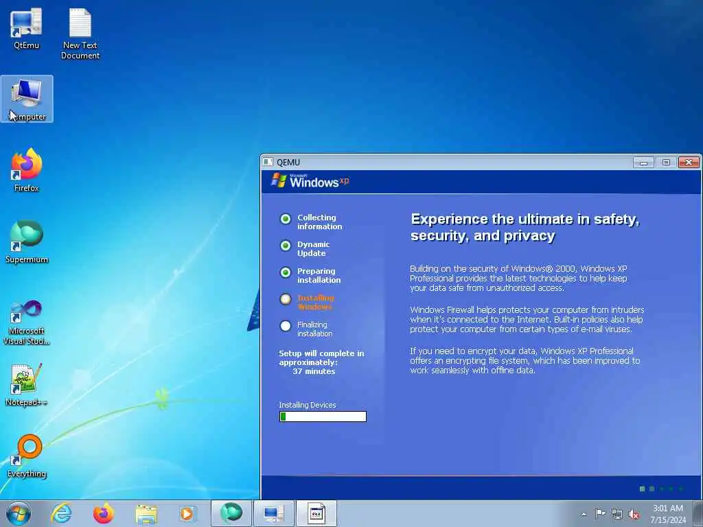This screenshot has height=527, width=703.
Task: Open the clock showing 3:01 AM
Action: point(668,514)
